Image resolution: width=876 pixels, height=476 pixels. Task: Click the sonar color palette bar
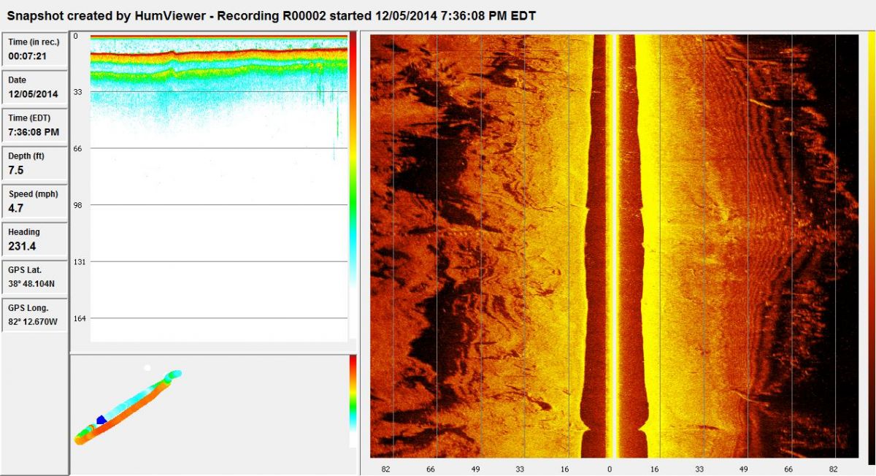click(353, 185)
